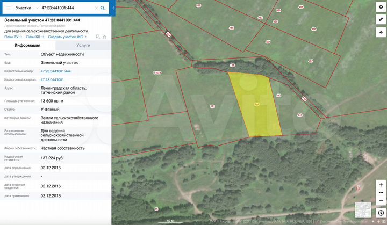Open middle dots zoom options button
Viewport: 387px width, 225px height.
381,192
